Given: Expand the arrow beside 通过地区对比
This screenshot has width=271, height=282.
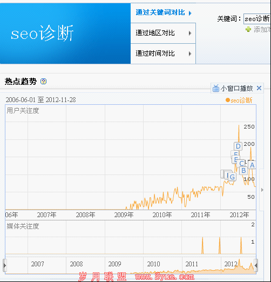Looking at the screenshot, I should pyautogui.click(x=190, y=33).
